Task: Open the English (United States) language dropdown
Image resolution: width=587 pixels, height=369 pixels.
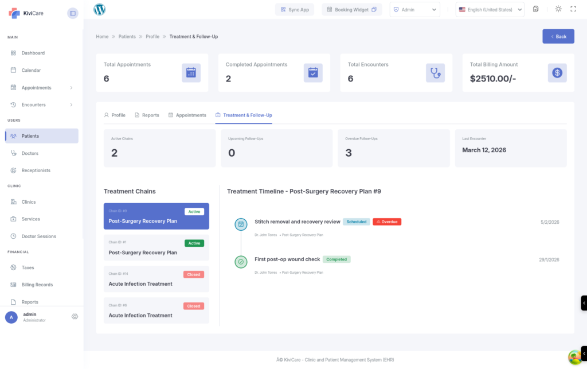Action: click(x=490, y=10)
